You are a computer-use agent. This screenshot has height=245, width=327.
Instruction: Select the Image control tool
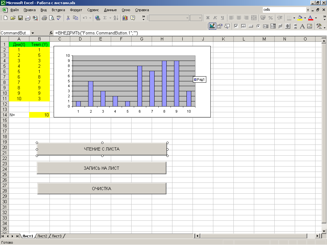pos(309,26)
